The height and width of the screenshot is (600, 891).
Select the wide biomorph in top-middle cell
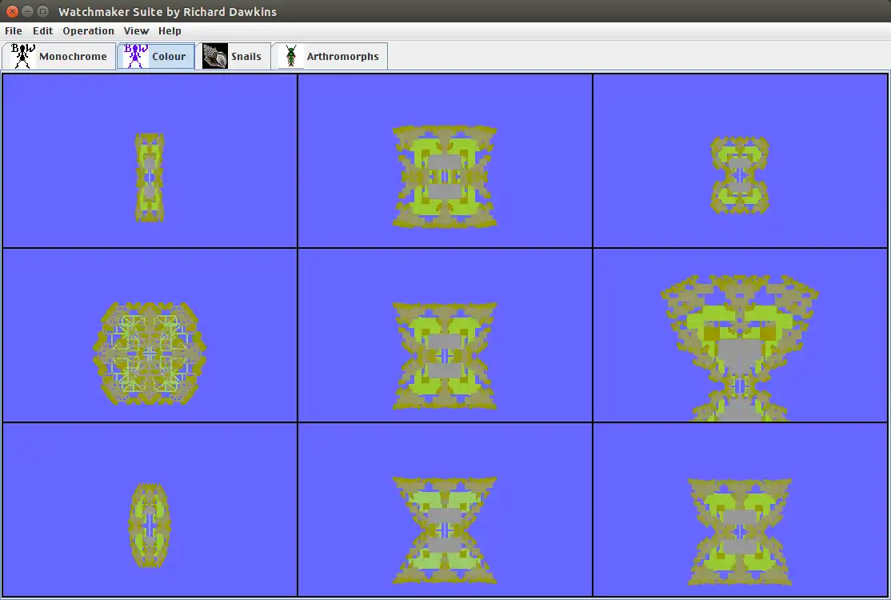pyautogui.click(x=445, y=177)
